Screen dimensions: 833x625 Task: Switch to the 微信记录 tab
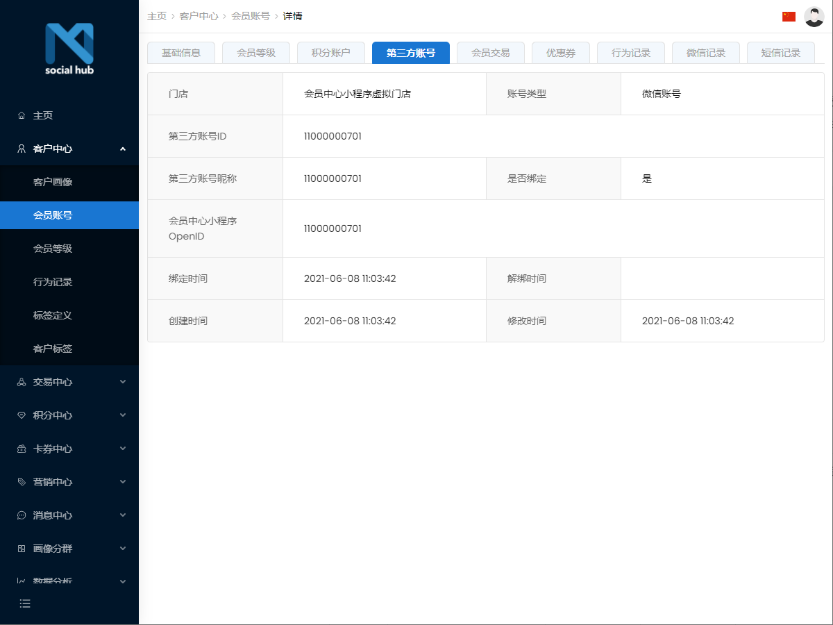[x=705, y=53]
